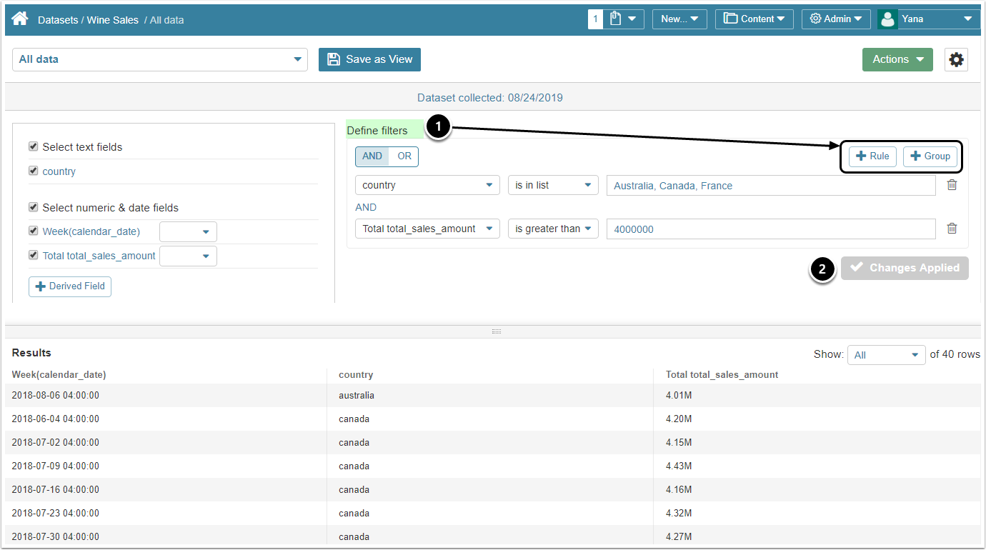Click the 4000000 value input field

(x=770, y=229)
